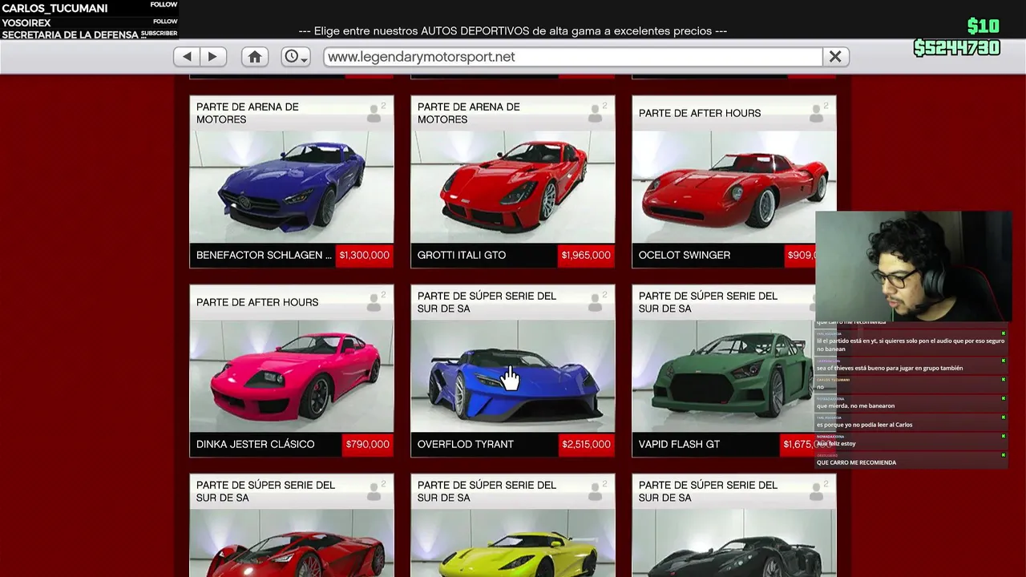Click the player-seats icon on Jester Clásico card

click(x=375, y=302)
